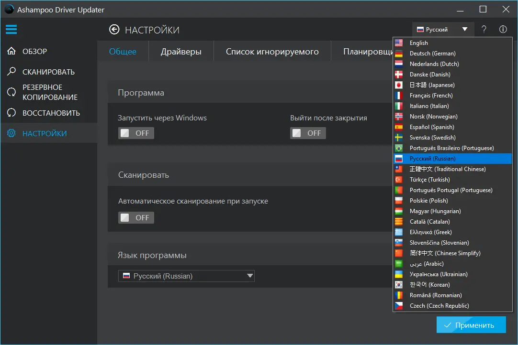Click the arrow of Язык программы dropdown
The image size is (518, 345).
click(x=250, y=276)
